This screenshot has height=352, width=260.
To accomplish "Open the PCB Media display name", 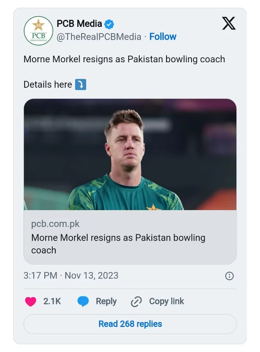I will pos(79,24).
